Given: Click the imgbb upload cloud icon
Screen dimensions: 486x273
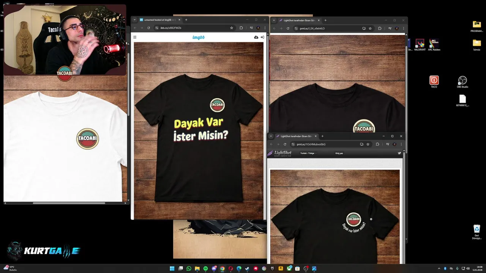Looking at the screenshot, I should point(256,37).
